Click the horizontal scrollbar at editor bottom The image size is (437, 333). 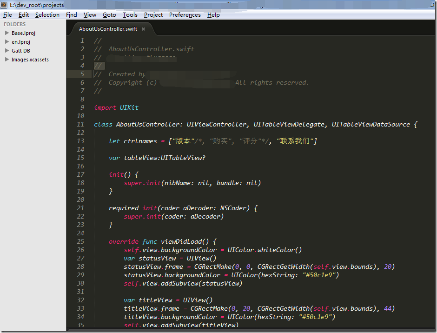click(x=251, y=331)
